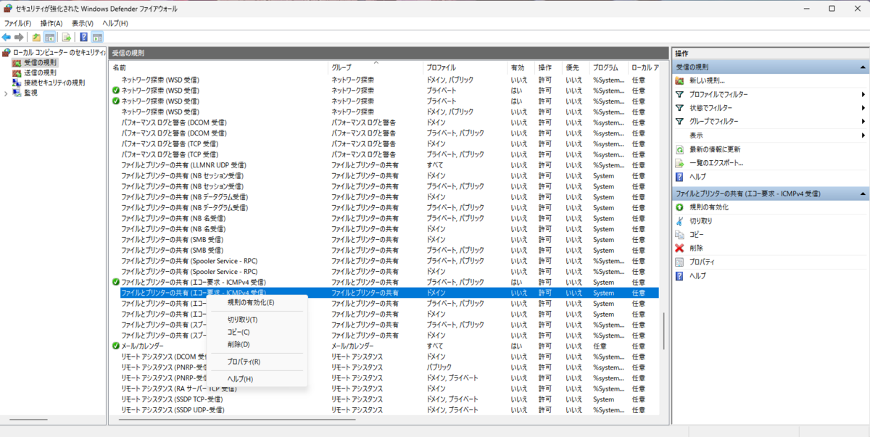Open the ファイル(F) menu
Screen dimensions: 870x437
click(x=17, y=23)
